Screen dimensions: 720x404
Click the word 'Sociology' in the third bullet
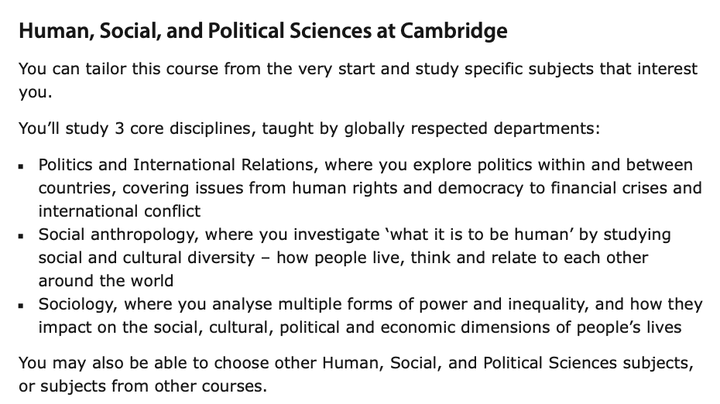coord(77,304)
